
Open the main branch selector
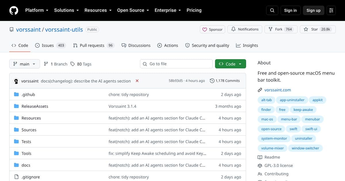tap(24, 64)
